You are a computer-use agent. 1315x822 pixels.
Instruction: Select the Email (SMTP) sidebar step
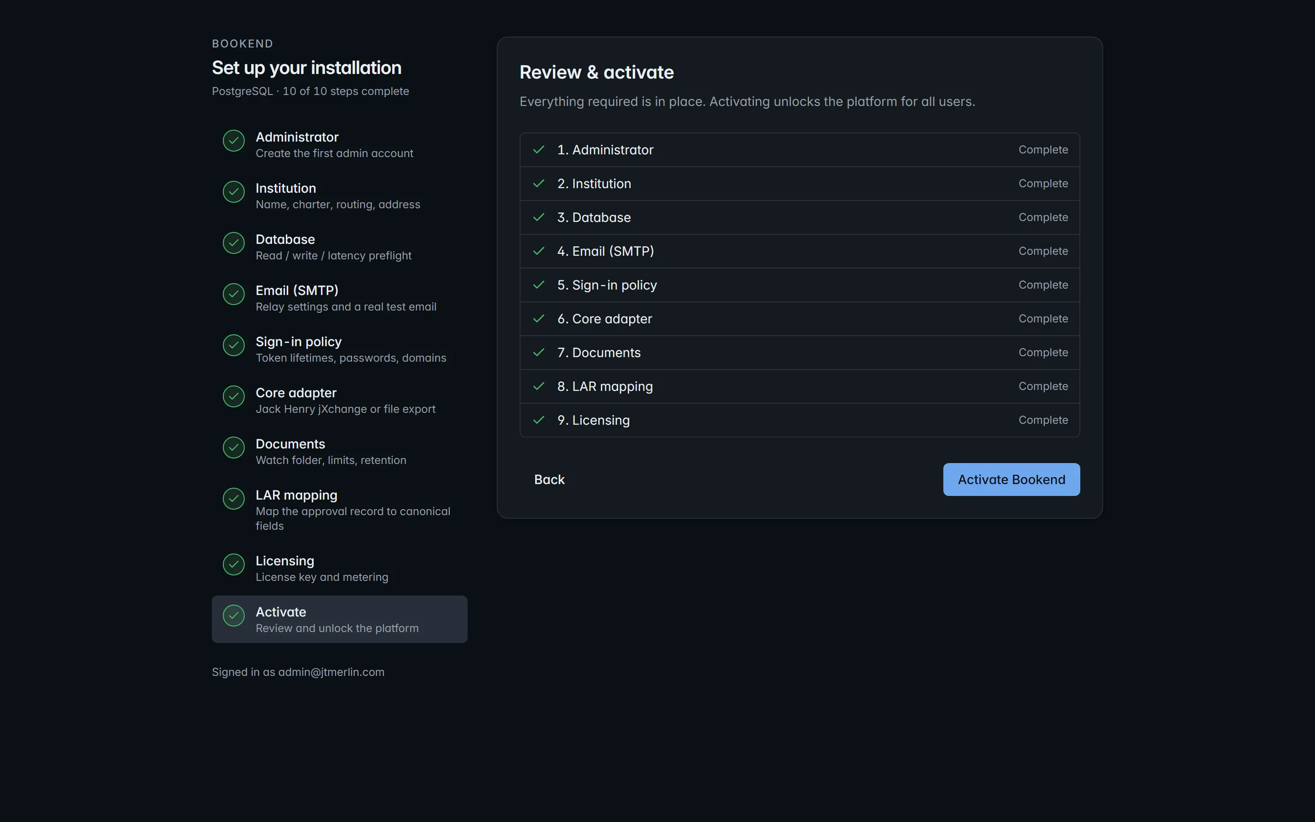[x=340, y=298]
